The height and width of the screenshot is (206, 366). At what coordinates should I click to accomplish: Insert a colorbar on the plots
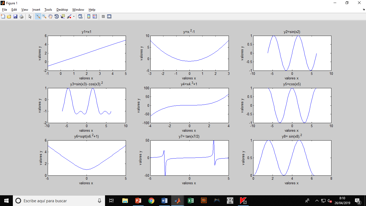coord(89,16)
